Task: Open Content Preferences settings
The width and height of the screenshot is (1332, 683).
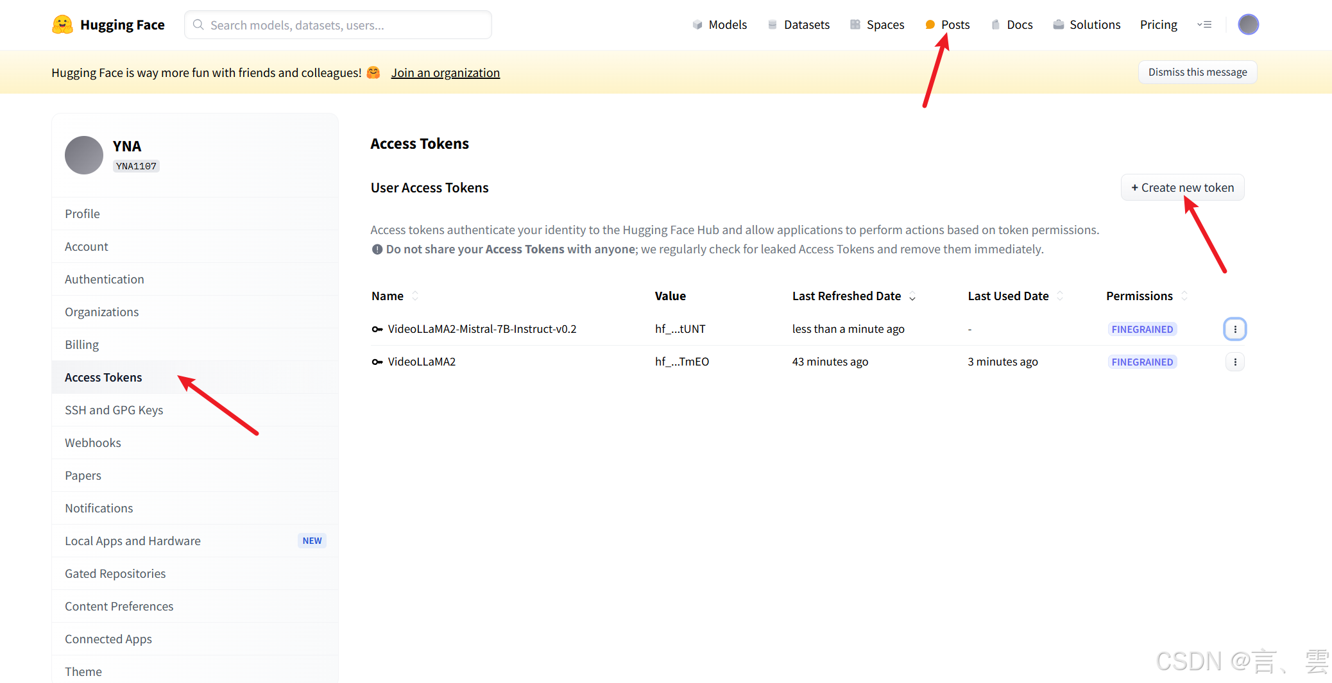Action: tap(195, 606)
